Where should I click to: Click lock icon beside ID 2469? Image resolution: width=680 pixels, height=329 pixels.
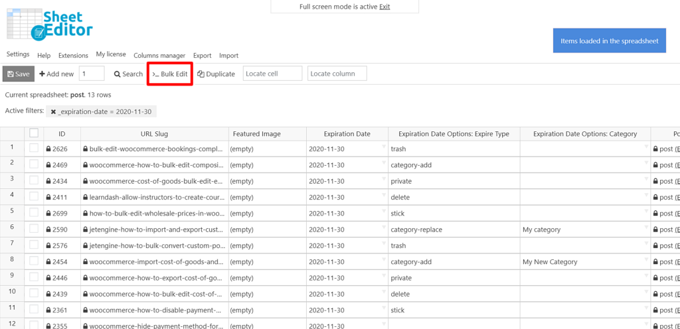(x=48, y=165)
